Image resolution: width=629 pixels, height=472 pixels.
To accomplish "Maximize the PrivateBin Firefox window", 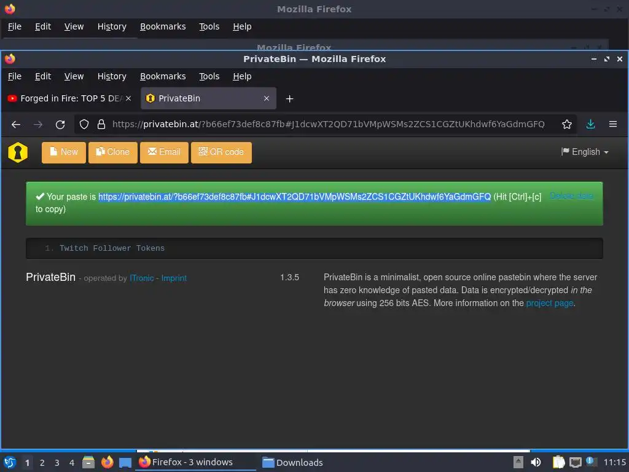I will (x=606, y=59).
